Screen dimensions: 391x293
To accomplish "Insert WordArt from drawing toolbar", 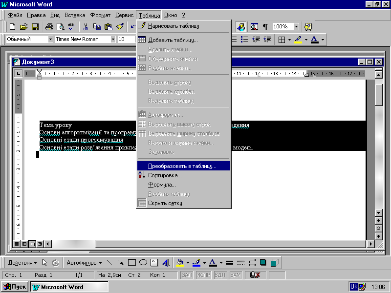I will pyautogui.click(x=165, y=263).
